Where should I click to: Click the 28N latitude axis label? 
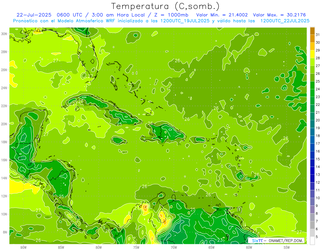tap(4, 52)
